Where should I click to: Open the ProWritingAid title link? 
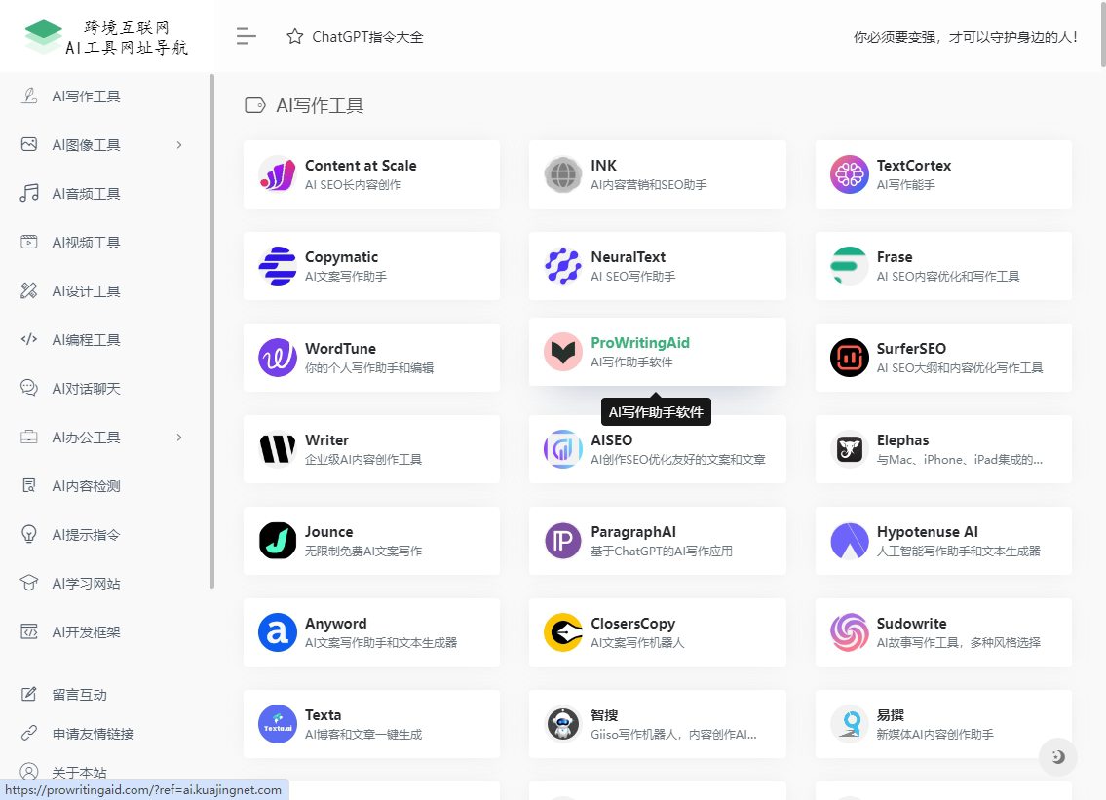pyautogui.click(x=640, y=343)
